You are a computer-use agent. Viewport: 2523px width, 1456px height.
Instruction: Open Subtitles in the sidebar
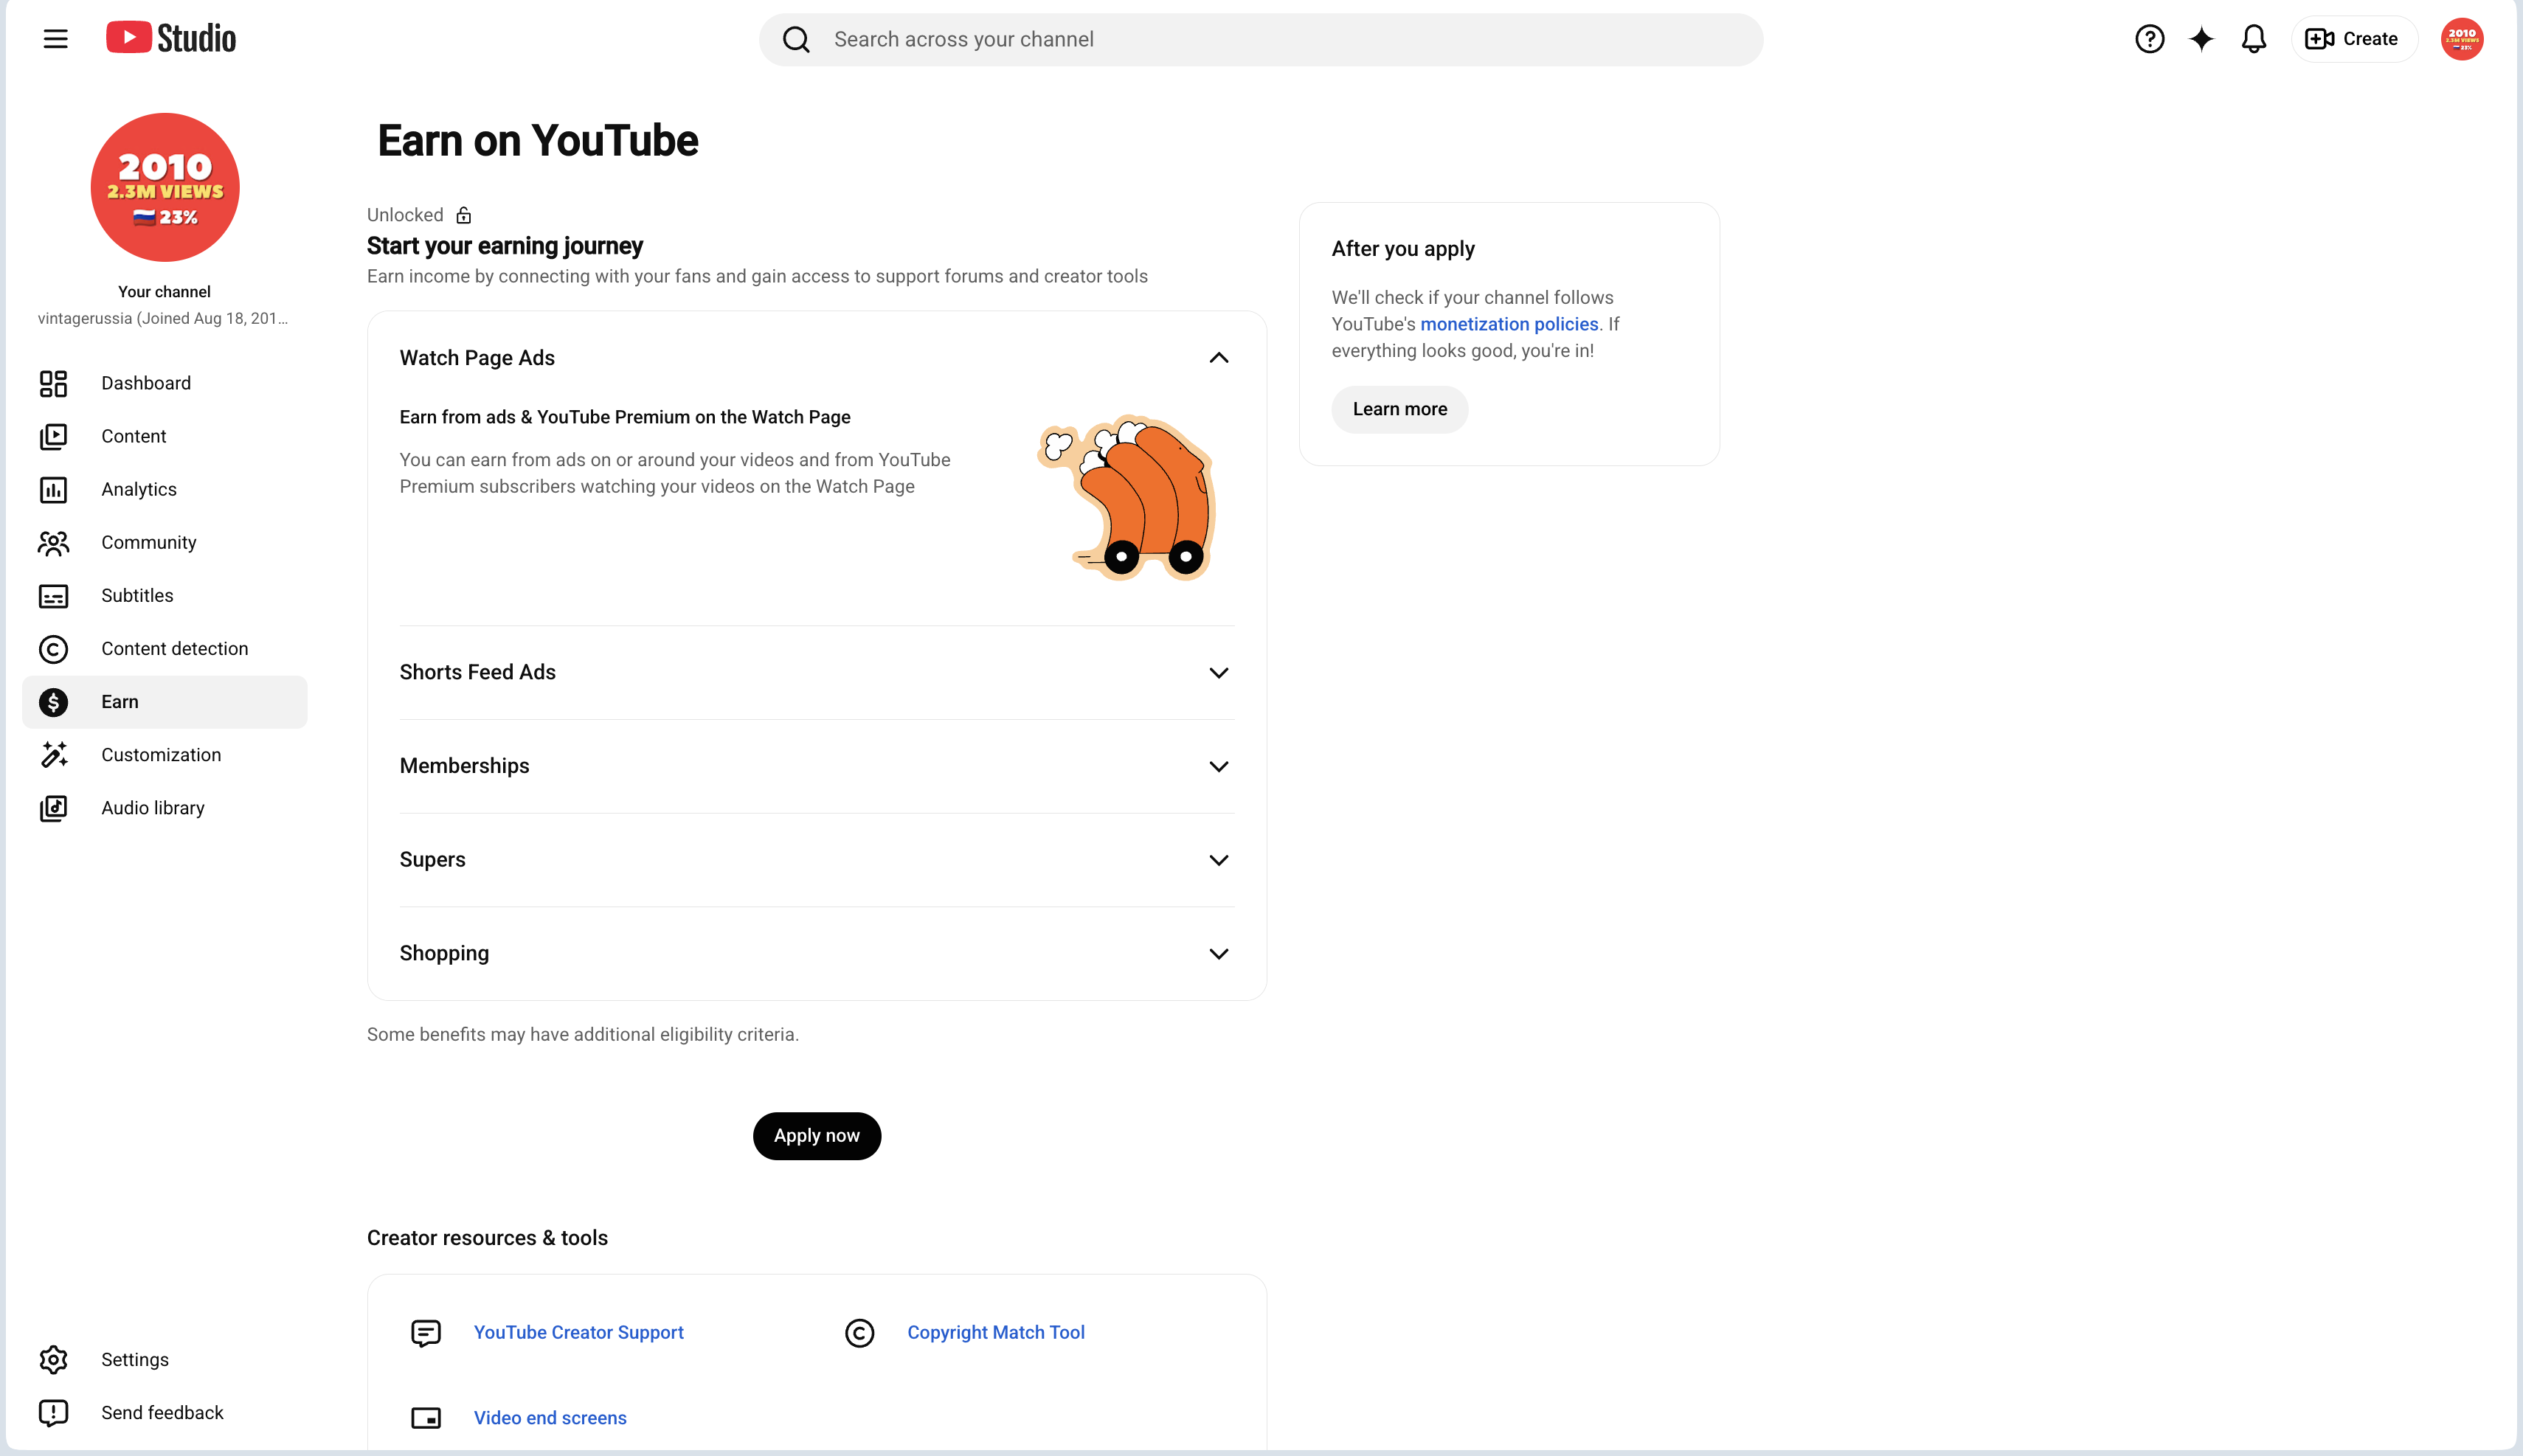click(165, 596)
